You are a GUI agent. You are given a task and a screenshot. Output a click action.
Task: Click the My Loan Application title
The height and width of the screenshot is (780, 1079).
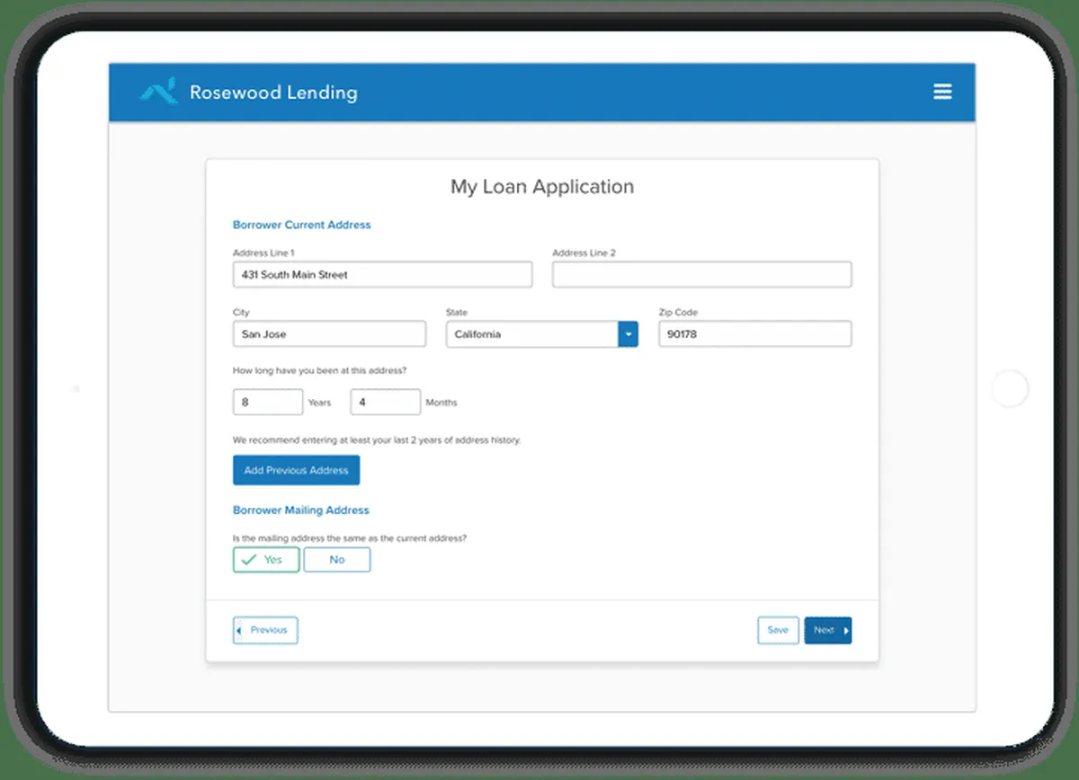542,187
